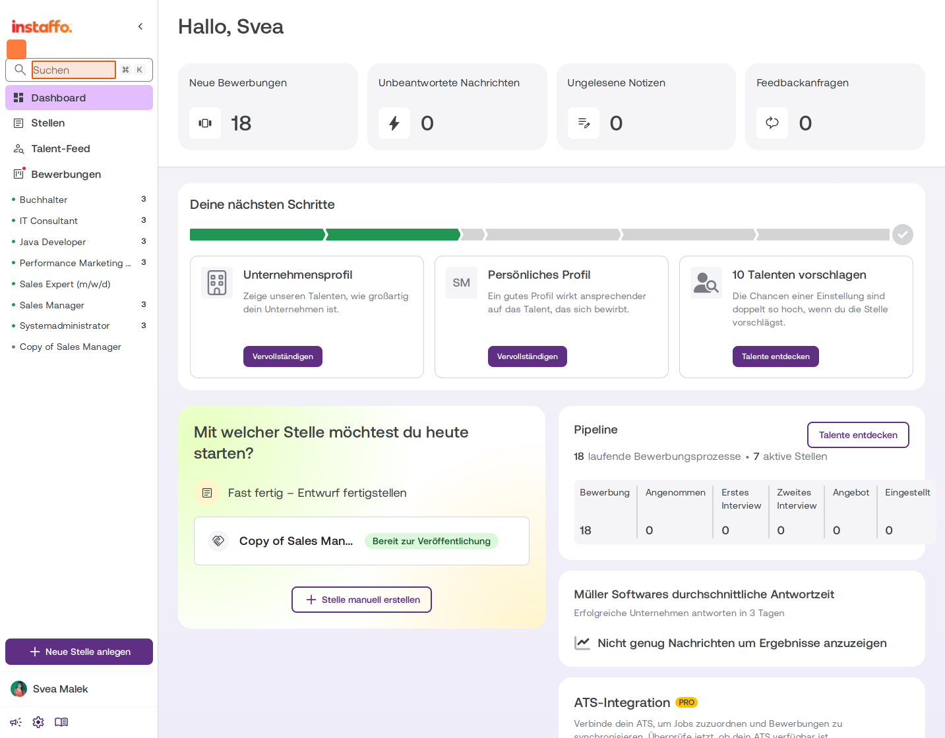Open the Systemadministrator job entry
945x738 pixels.
[79, 326]
